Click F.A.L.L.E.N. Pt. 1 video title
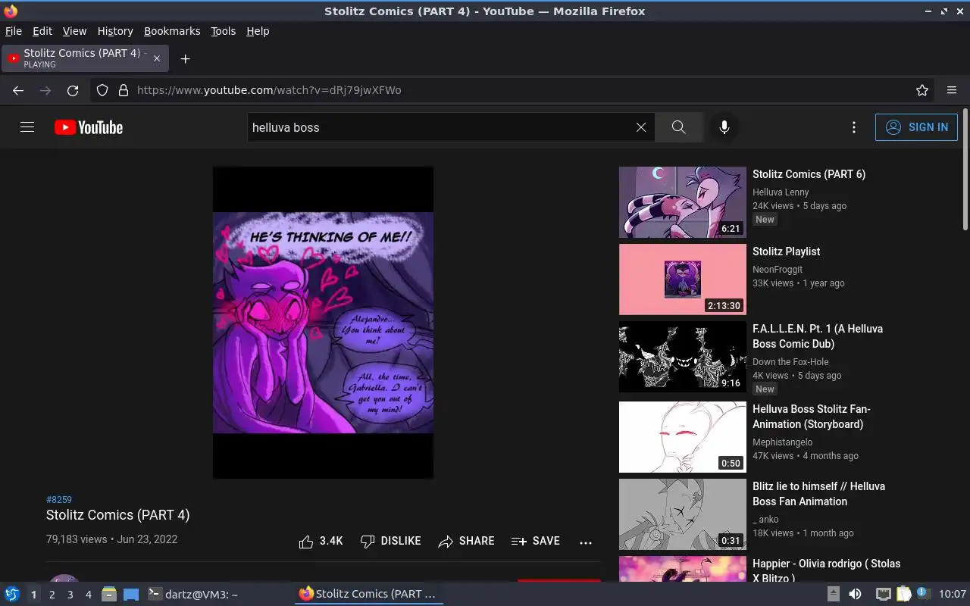 pyautogui.click(x=818, y=336)
